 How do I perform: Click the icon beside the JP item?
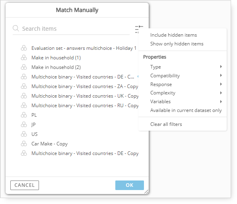[x=24, y=124]
